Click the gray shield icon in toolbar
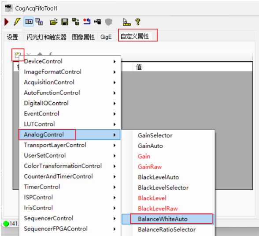This screenshot has width=259, height=236. (x=108, y=22)
